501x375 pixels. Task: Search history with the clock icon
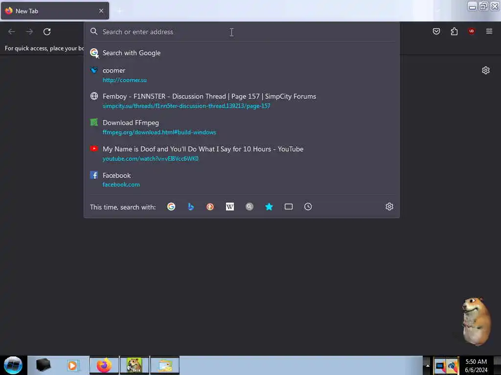click(x=308, y=207)
